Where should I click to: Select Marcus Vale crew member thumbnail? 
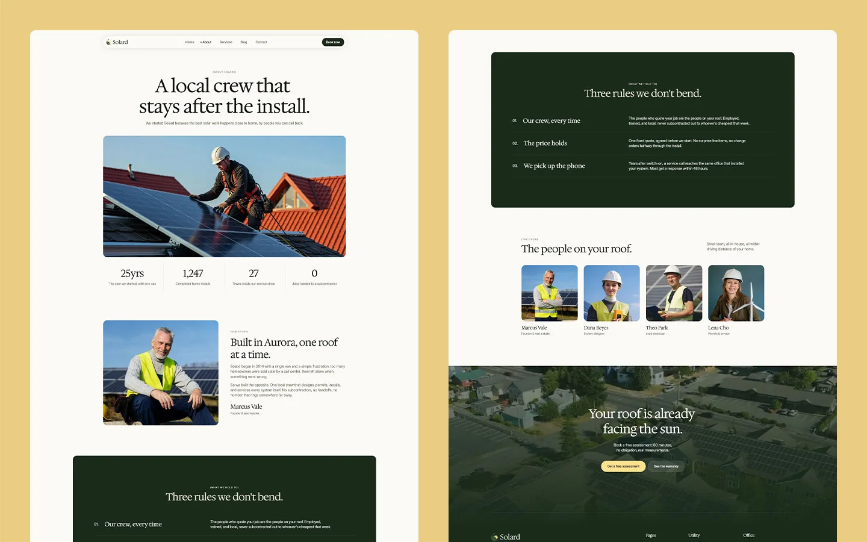550,293
